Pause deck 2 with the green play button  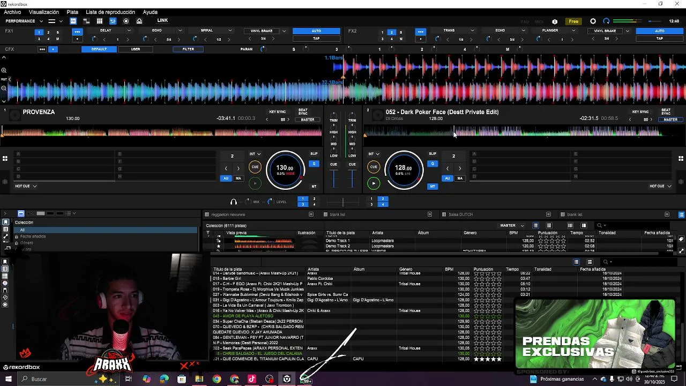374,183
